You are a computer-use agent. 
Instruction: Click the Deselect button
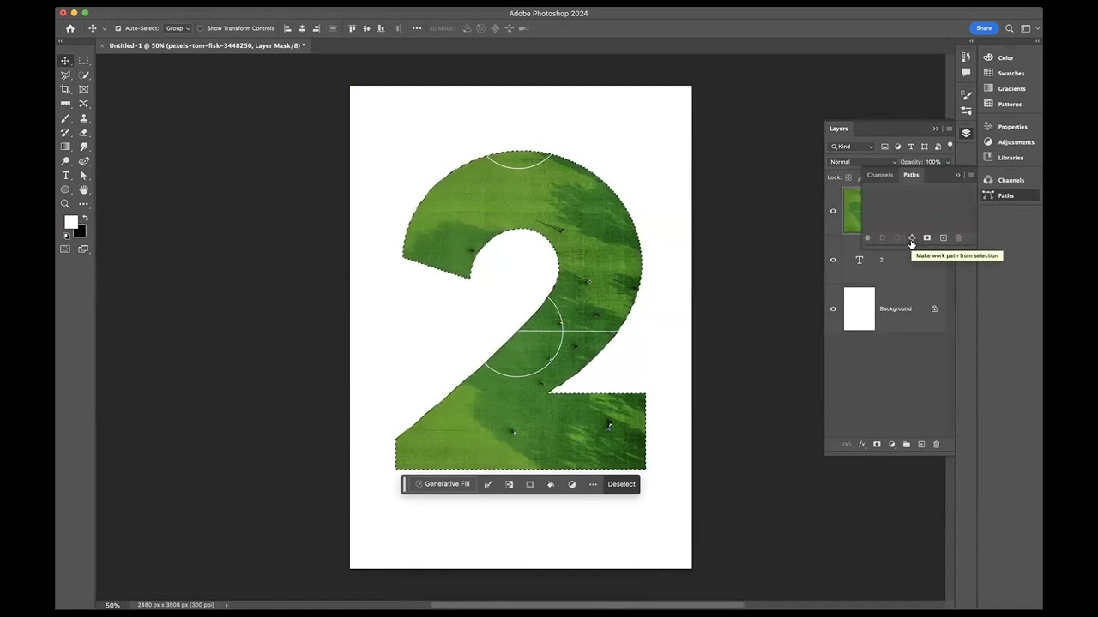[622, 484]
